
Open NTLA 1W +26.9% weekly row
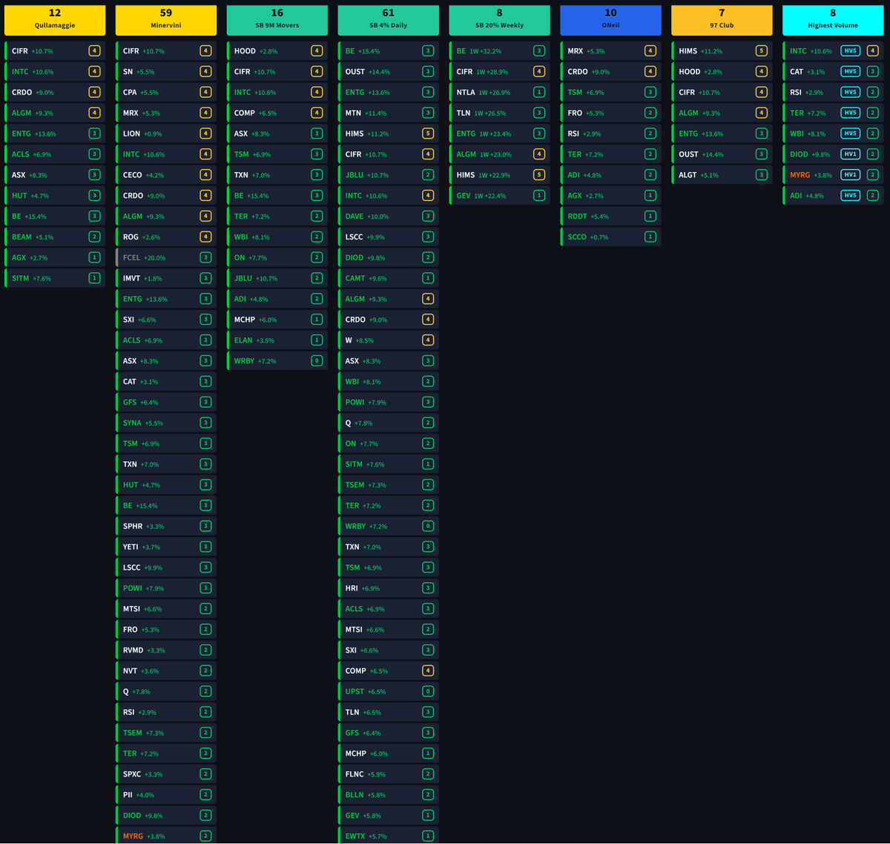point(500,93)
